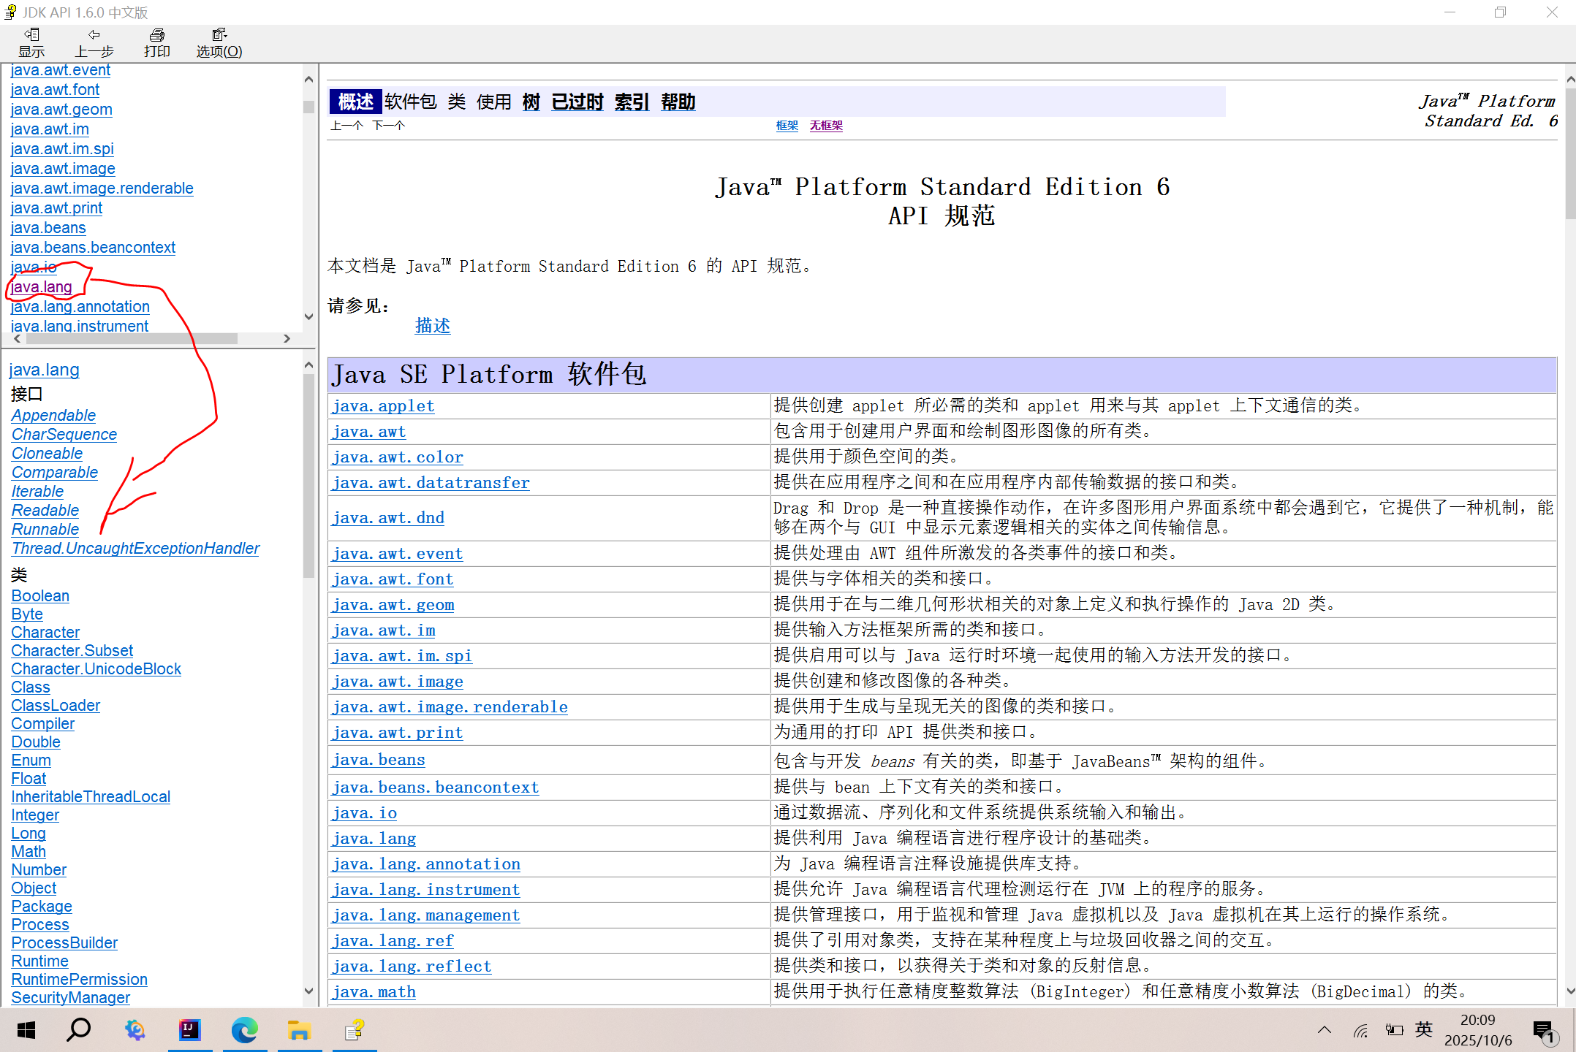1576x1052 pixels.
Task: Expand the system tray hidden icons chevron
Action: pos(1324,1030)
